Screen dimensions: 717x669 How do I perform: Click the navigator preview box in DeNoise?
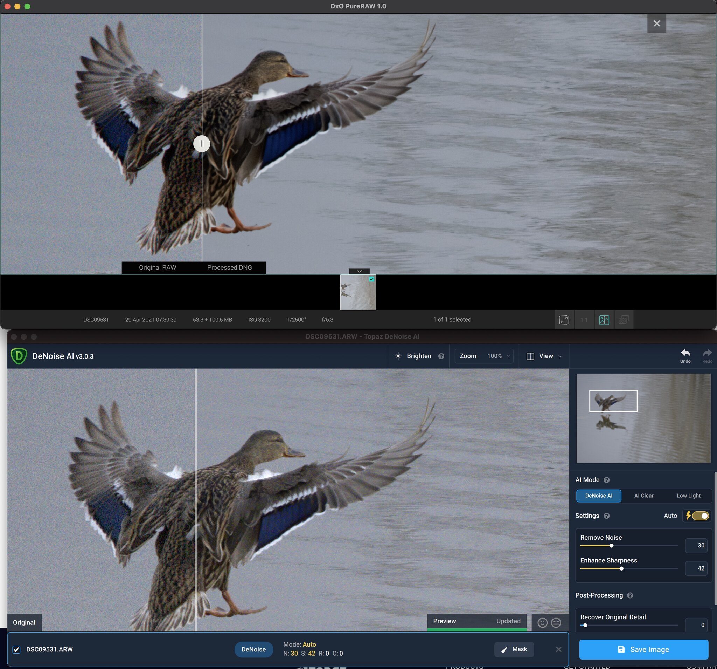click(x=613, y=401)
